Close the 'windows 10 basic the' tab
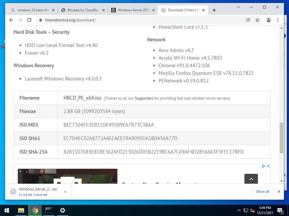 (x=53, y=10)
